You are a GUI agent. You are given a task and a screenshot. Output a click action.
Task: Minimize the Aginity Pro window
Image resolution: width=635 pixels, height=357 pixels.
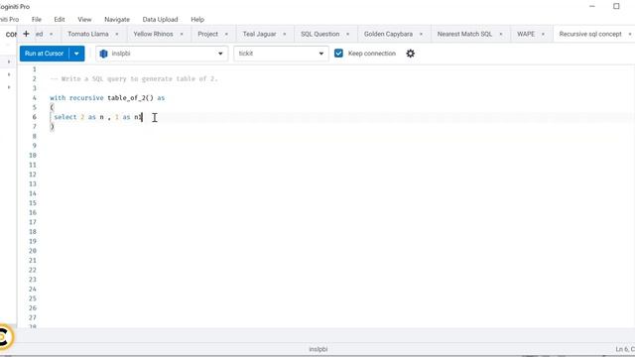592,6
